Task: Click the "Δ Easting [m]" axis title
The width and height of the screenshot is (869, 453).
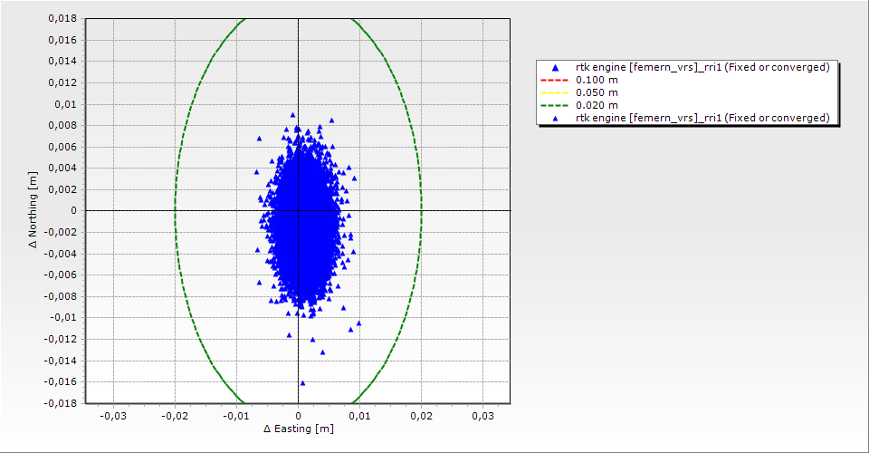Action: click(x=299, y=429)
